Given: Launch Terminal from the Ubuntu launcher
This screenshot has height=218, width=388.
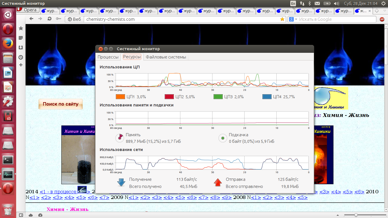Looking at the screenshot, I should coord(8,160).
